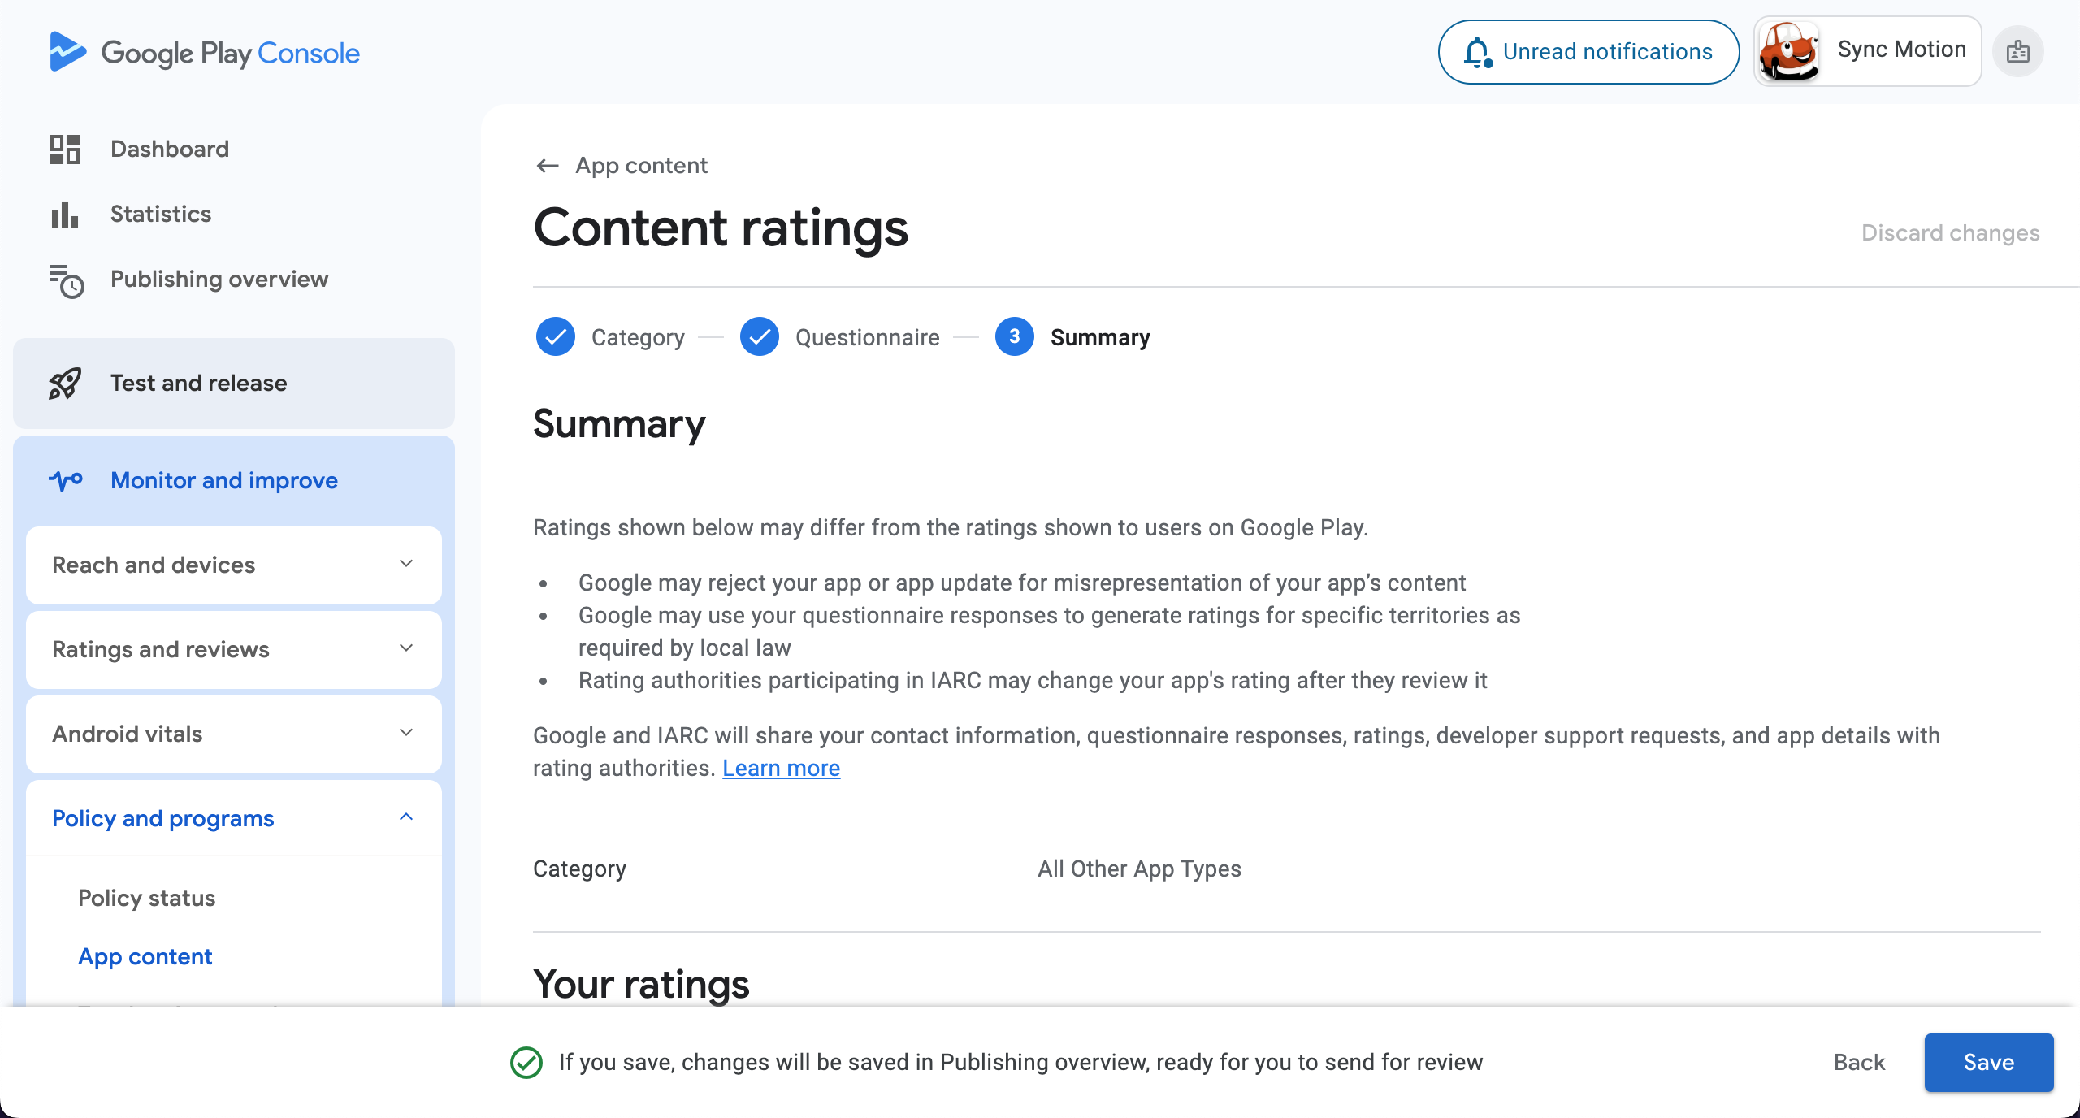This screenshot has width=2080, height=1118.
Task: Click the Test and release rocket icon
Action: click(x=65, y=383)
